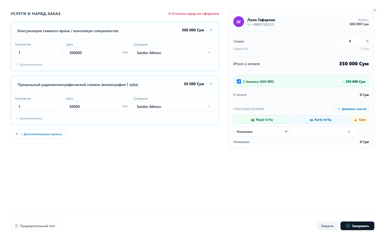Remove the radiovisiography service with its X icon
Viewport: 385px width, 241px height.
click(x=211, y=84)
